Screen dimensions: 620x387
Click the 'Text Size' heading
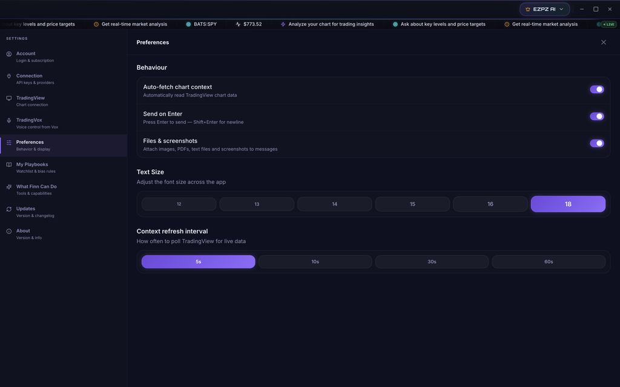[150, 172]
